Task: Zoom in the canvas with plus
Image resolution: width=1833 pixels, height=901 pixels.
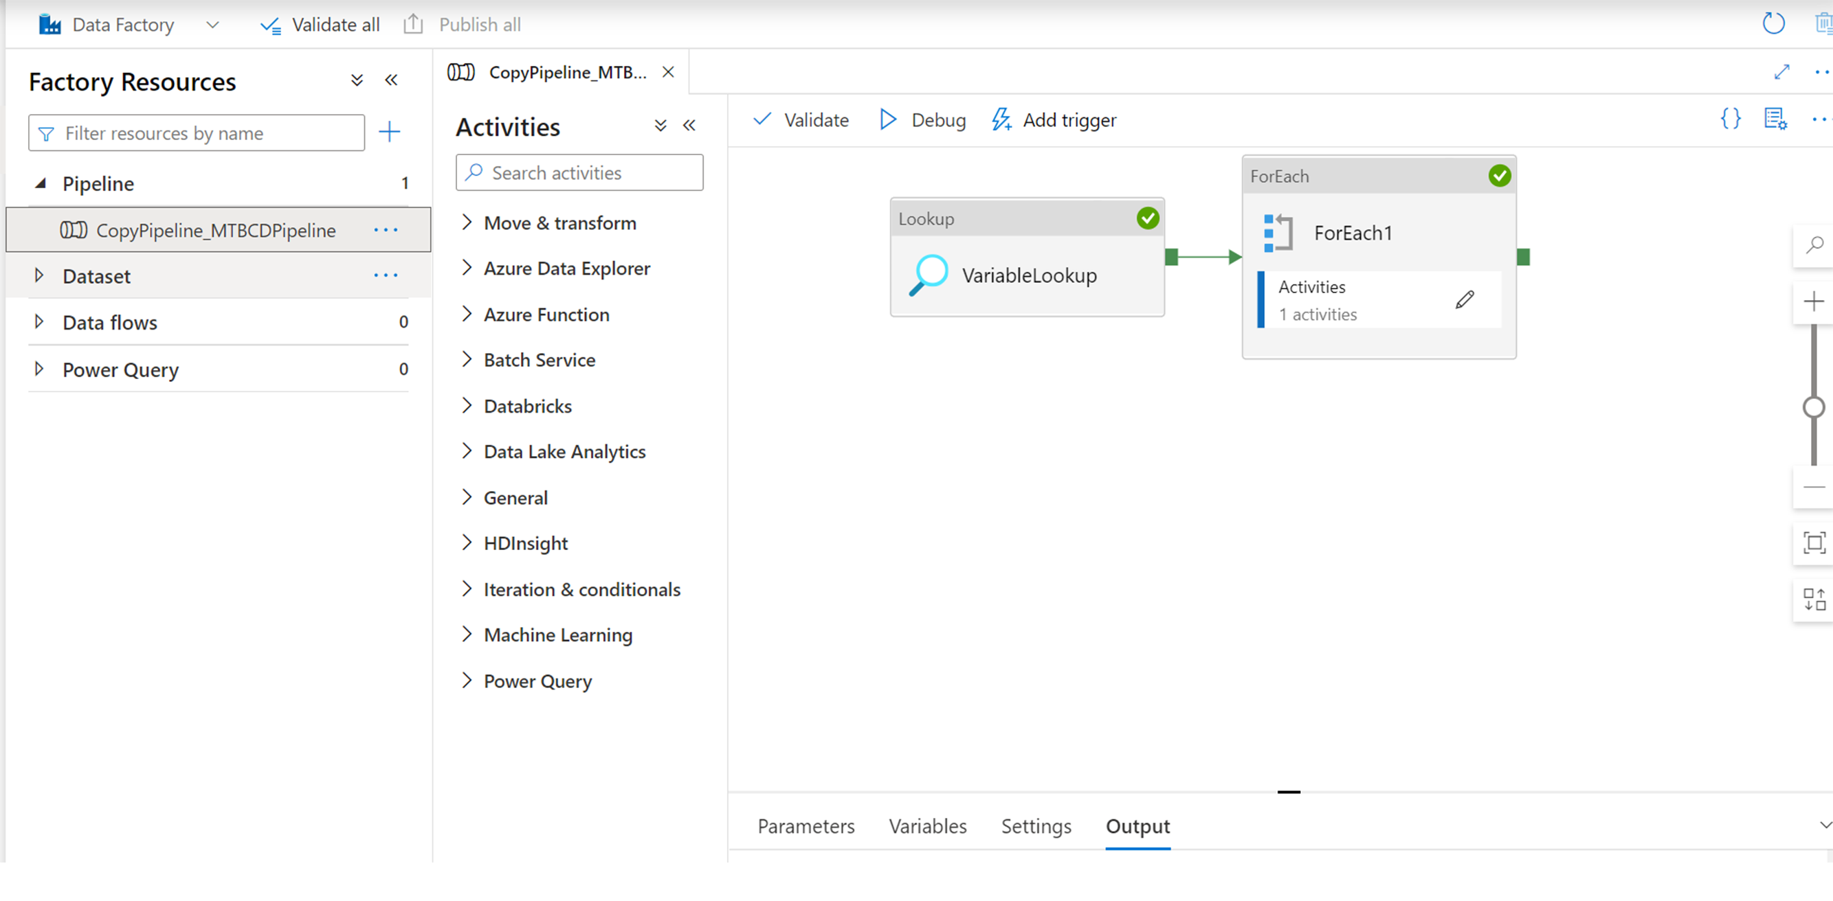Action: coord(1814,301)
